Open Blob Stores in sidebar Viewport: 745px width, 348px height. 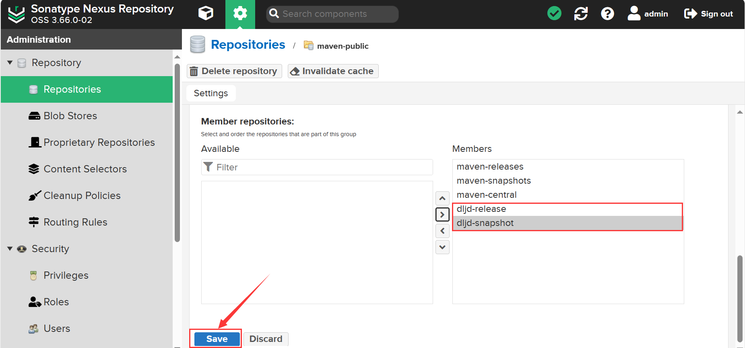[x=70, y=116]
